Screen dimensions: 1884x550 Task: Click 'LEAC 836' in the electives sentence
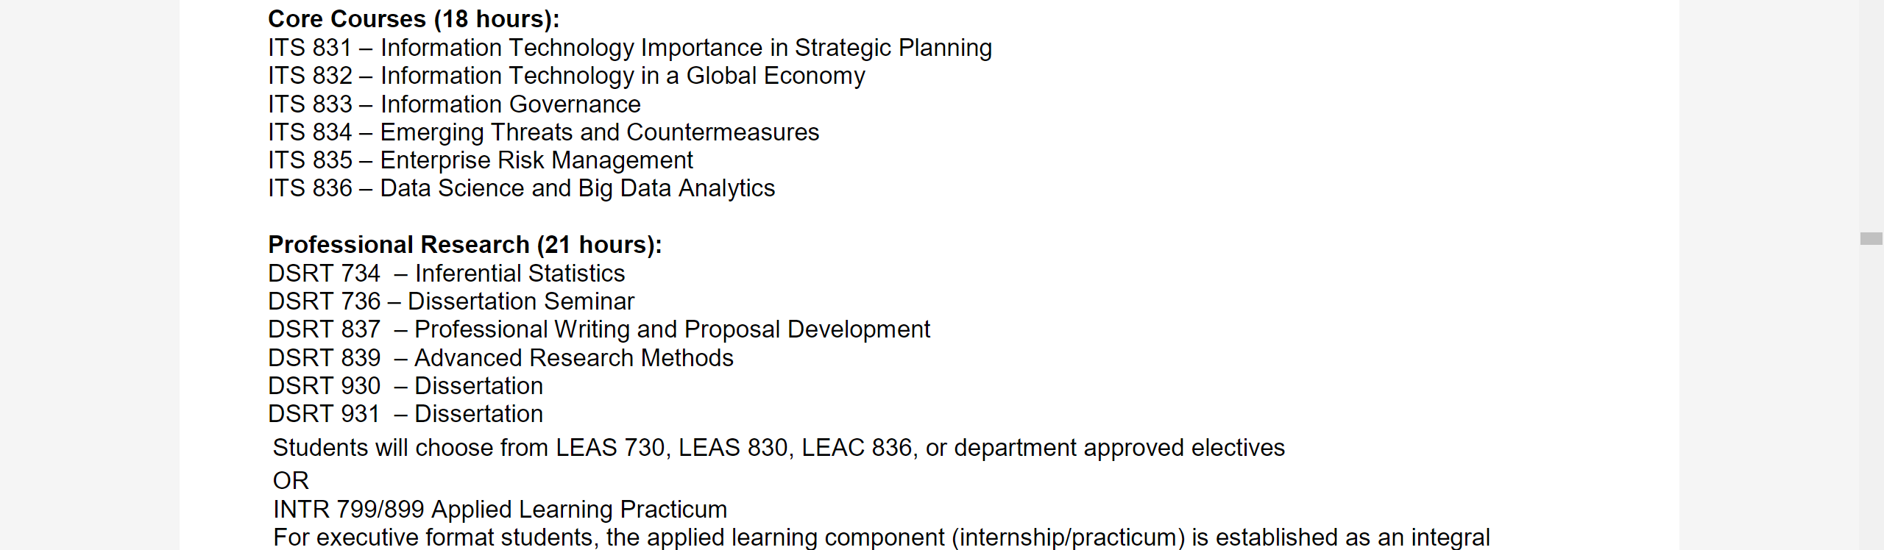click(x=856, y=448)
